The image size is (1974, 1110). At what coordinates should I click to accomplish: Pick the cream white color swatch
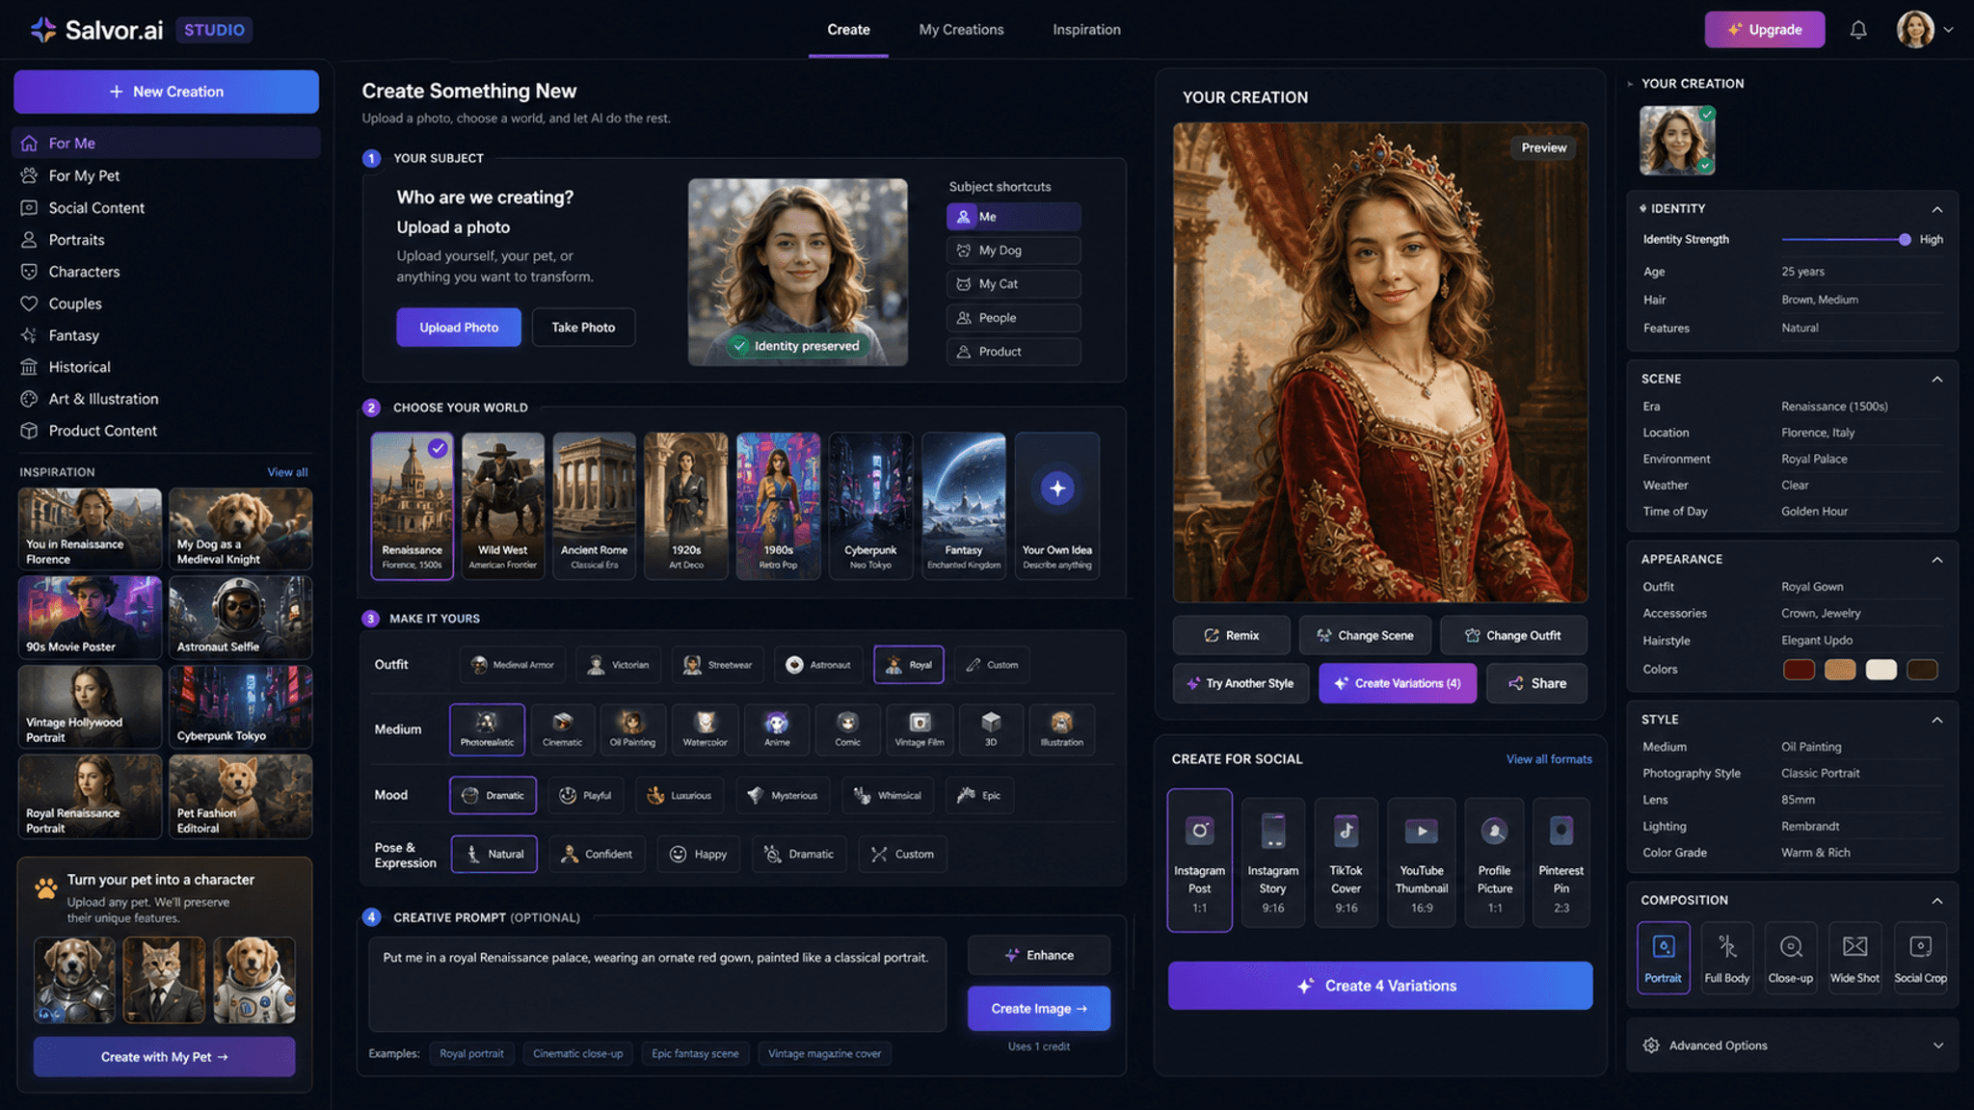click(1881, 670)
